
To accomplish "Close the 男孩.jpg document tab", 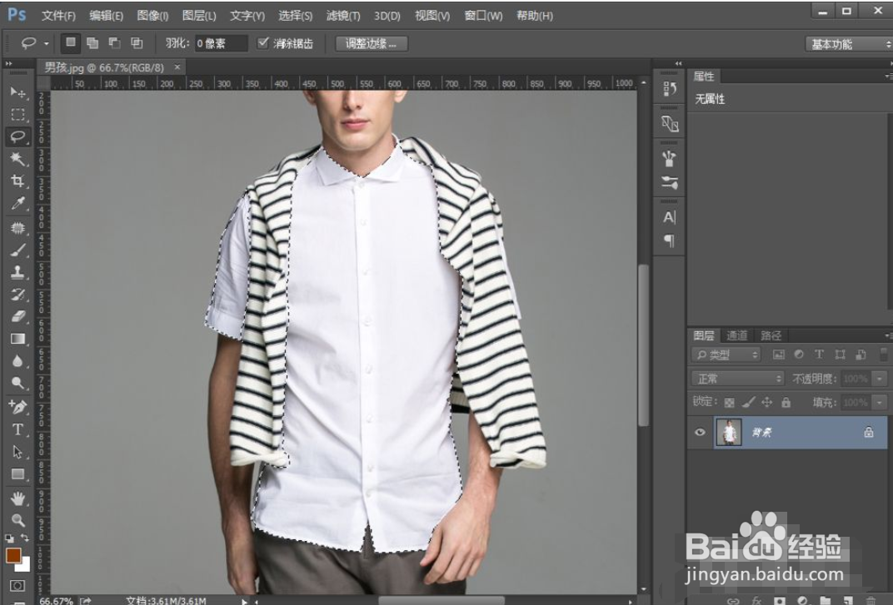I will 177,67.
